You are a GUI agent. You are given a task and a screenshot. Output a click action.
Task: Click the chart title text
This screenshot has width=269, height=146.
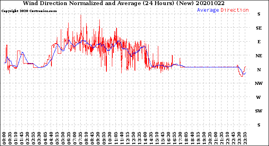[x=124, y=3]
